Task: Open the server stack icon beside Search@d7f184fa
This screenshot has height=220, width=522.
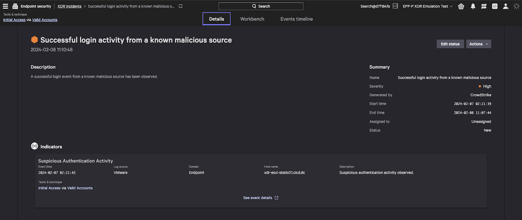Action: 395,6
